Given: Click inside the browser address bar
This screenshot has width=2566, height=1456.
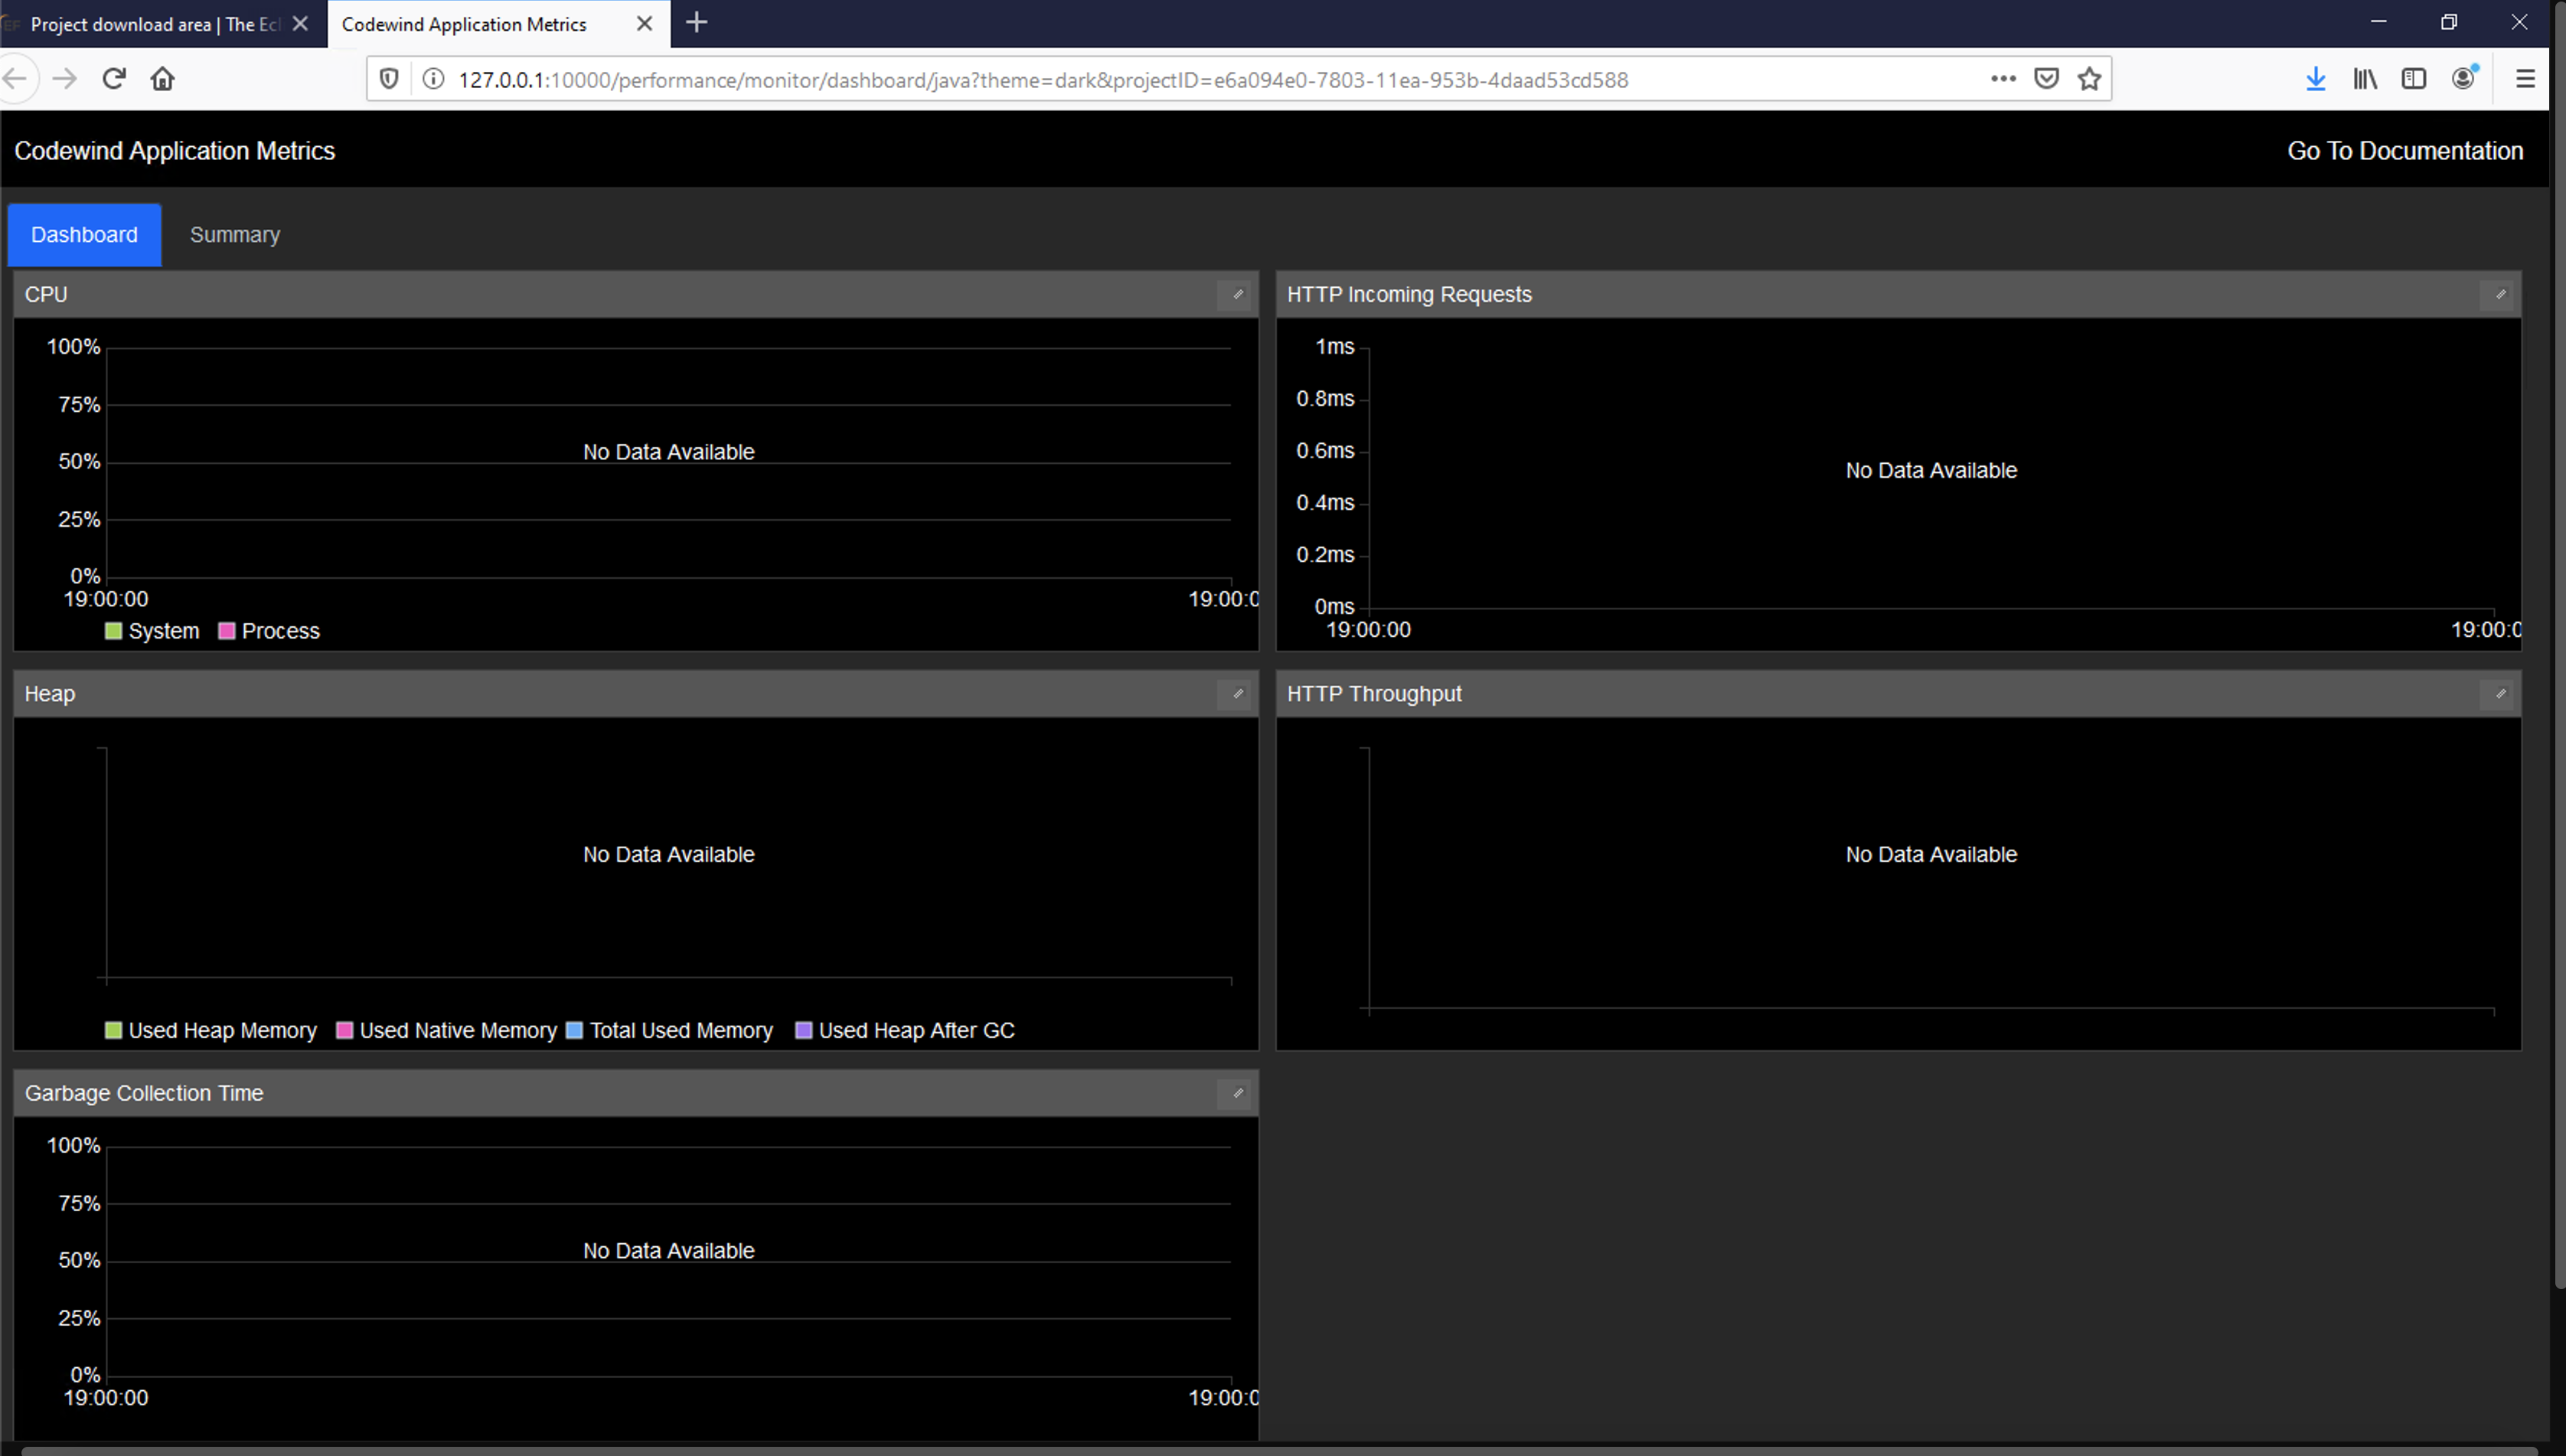Looking at the screenshot, I should click(x=1200, y=79).
